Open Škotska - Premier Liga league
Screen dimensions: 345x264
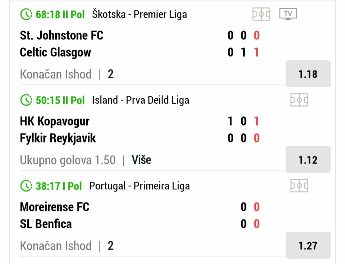tap(139, 14)
